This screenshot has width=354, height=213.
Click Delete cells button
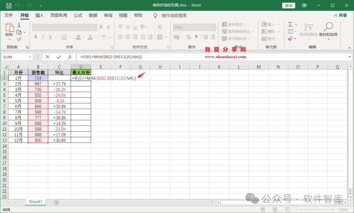(268, 31)
